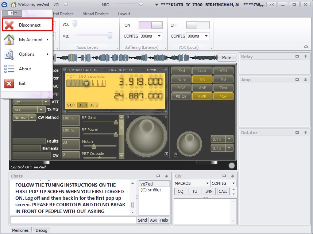Screen dimensions: 313x234
Task: Switch to the Debug tab
Action: pyautogui.click(x=42, y=230)
